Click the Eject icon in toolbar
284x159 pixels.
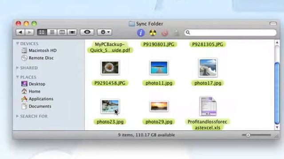point(177,33)
